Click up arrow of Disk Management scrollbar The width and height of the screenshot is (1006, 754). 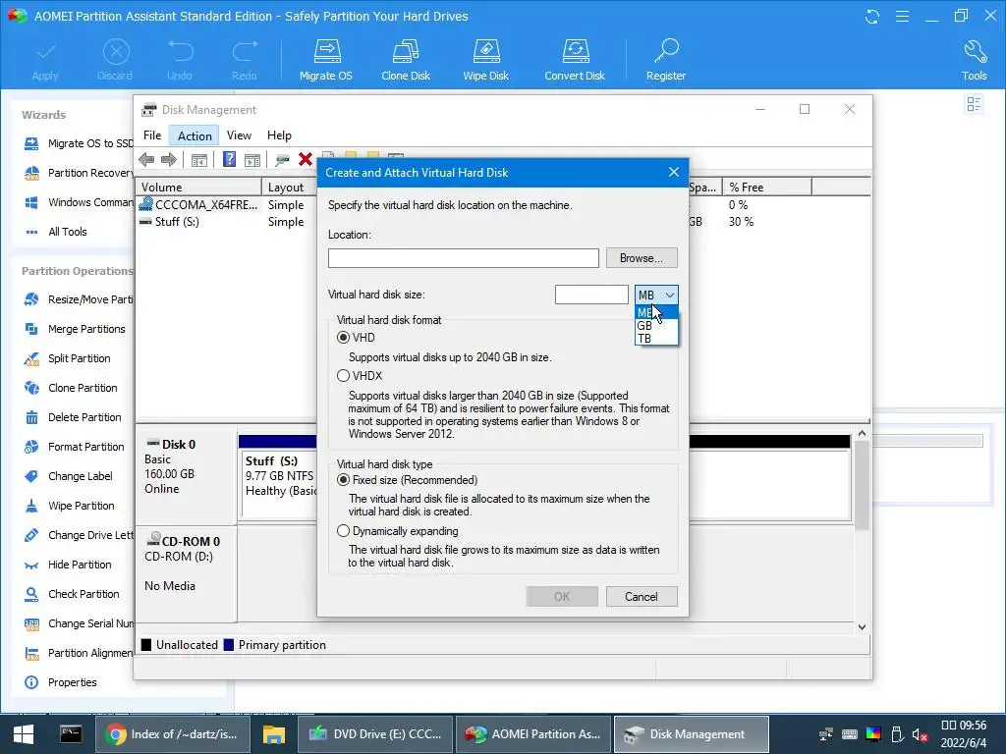pos(862,433)
